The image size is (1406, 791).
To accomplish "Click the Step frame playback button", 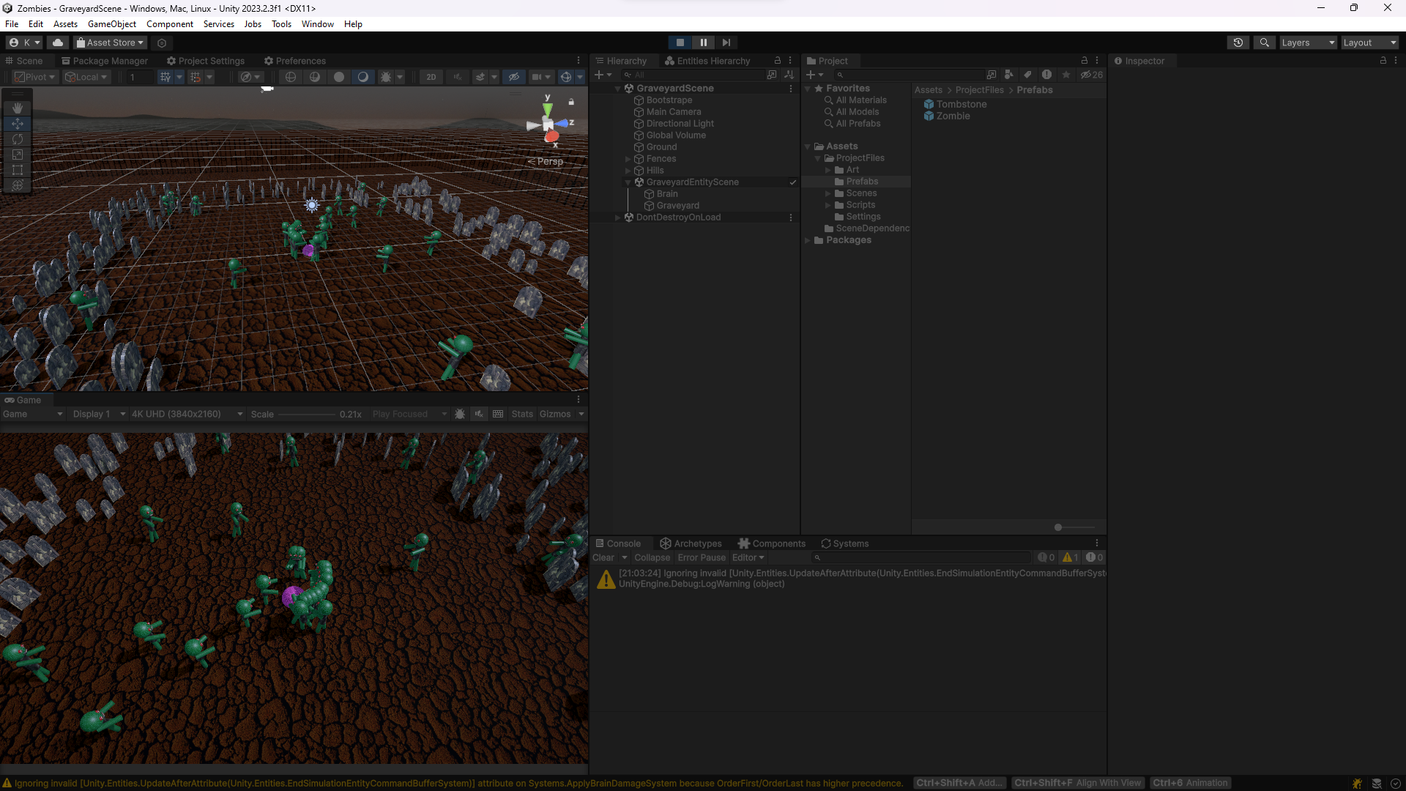I will point(726,42).
